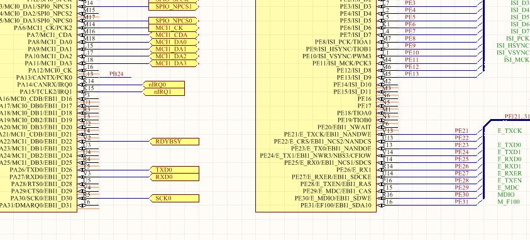Click the E_TXCK green text label
This screenshot has width=530, height=240.
pos(510,131)
